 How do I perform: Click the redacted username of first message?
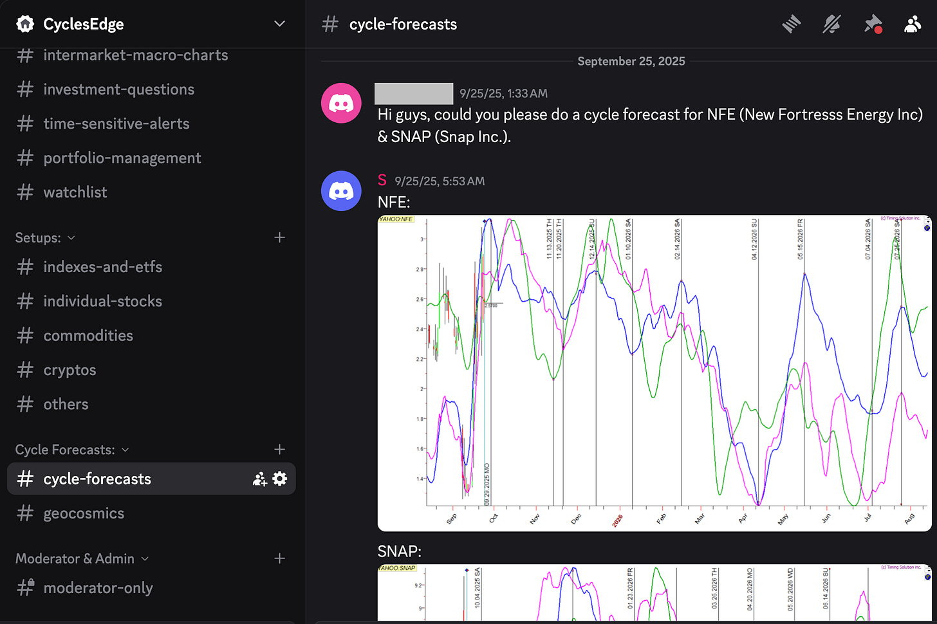tap(414, 93)
